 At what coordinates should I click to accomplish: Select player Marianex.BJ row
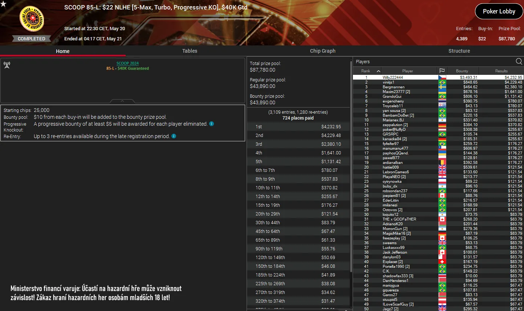(438, 120)
